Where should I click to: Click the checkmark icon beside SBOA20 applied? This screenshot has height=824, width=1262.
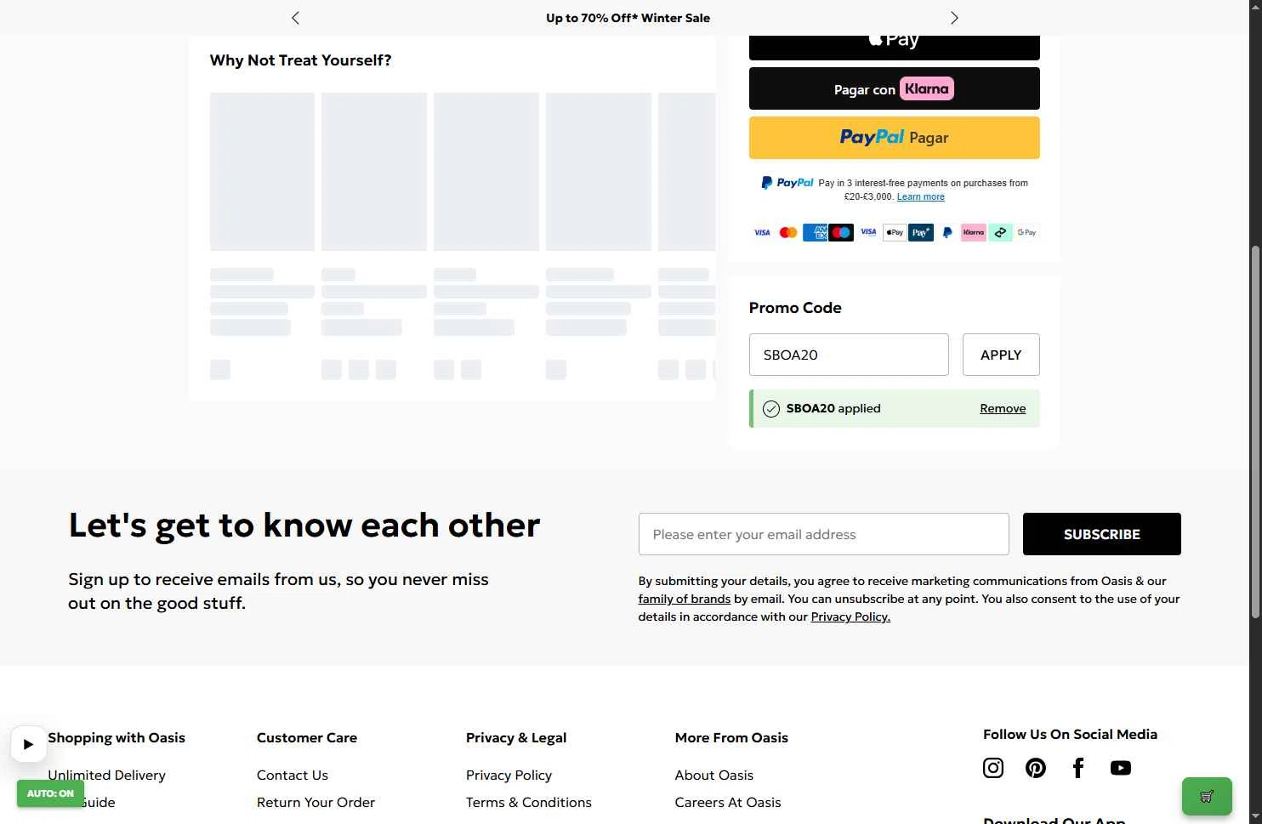tap(771, 409)
